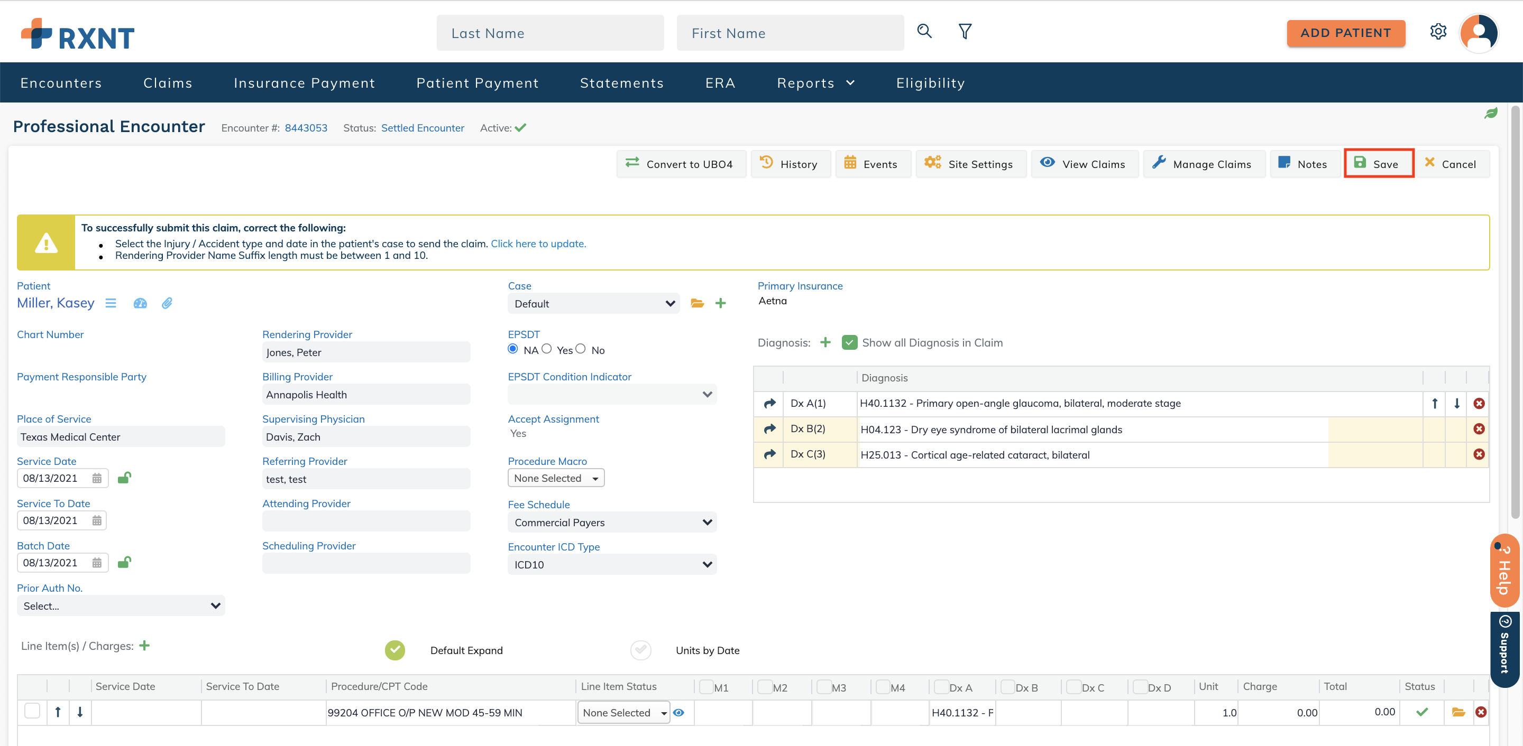Open the case folder icon
Image resolution: width=1523 pixels, height=746 pixels.
coord(697,304)
